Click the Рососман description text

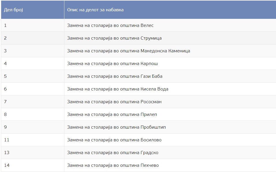[x=114, y=102]
